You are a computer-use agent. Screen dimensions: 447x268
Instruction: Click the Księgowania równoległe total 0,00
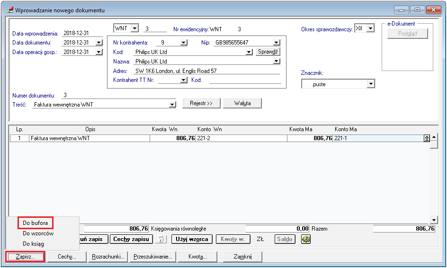[x=277, y=229]
